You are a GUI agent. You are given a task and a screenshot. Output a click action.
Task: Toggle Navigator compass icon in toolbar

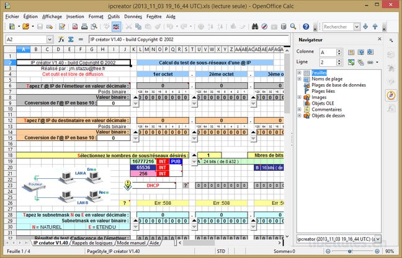point(264,27)
